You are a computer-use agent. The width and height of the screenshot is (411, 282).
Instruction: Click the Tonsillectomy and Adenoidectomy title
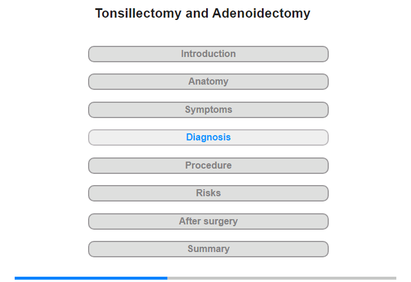[203, 13]
